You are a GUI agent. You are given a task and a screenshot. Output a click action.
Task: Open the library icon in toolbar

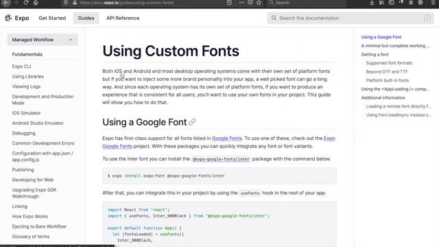[x=381, y=3]
